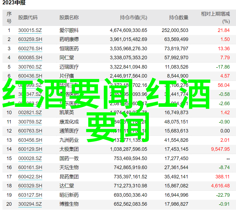Click market value 4,674,609,330.65

tap(129, 30)
